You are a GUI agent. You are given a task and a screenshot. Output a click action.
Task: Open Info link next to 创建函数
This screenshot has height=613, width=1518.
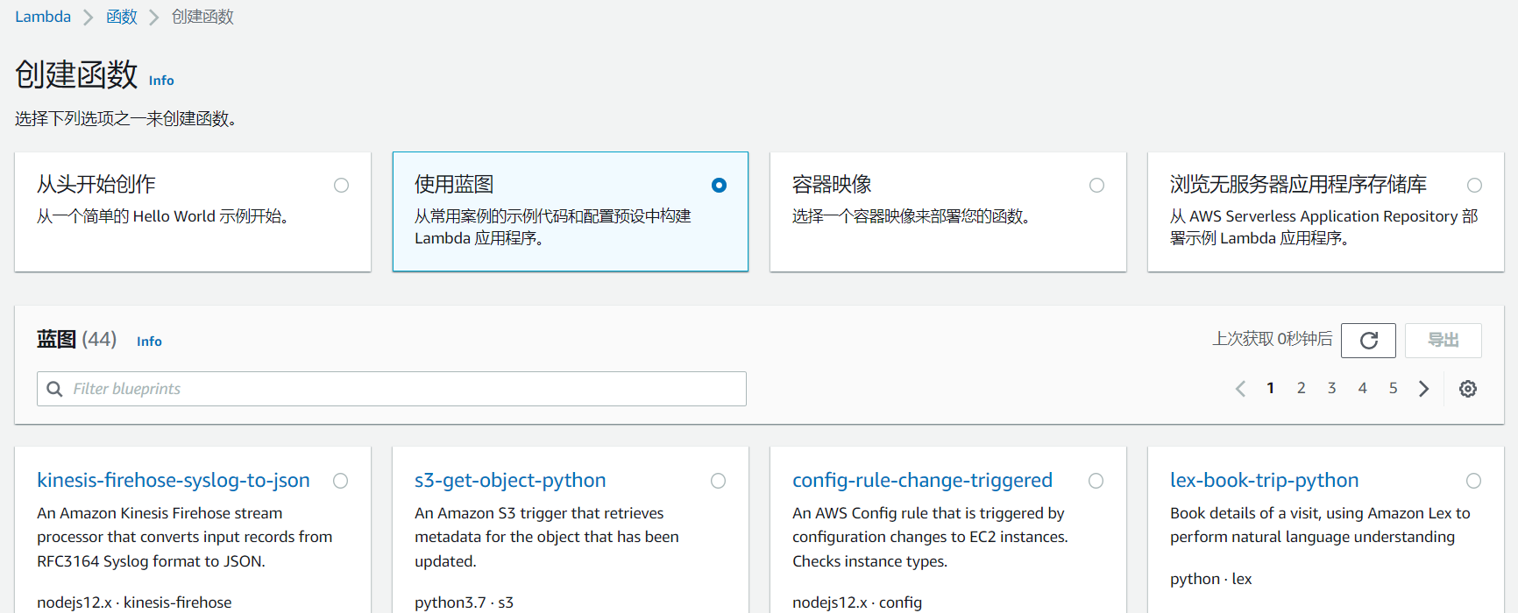point(161,81)
